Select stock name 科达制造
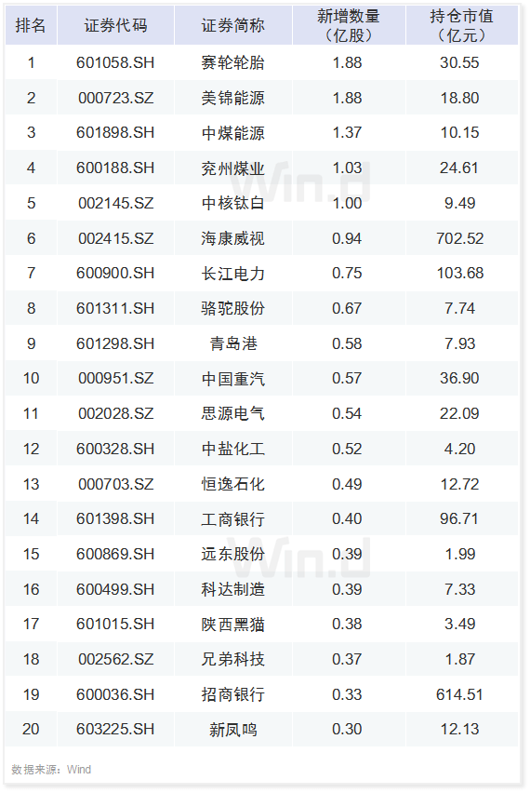This screenshot has height=793, width=530. coord(232,590)
